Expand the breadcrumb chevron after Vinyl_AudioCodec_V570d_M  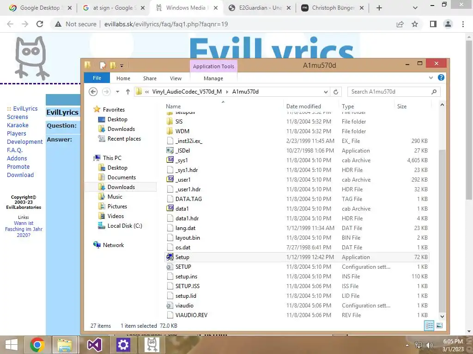point(227,92)
